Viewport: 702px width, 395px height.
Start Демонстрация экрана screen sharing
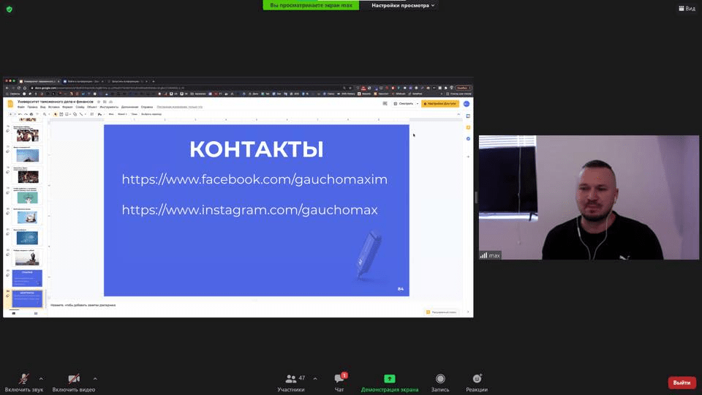(x=390, y=383)
